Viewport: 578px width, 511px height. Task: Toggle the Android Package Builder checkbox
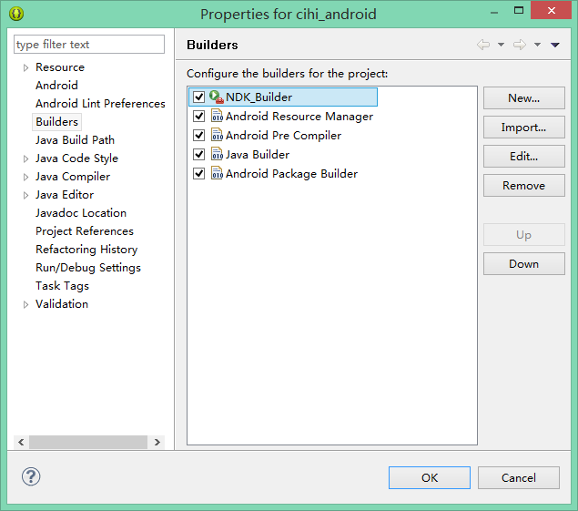199,173
